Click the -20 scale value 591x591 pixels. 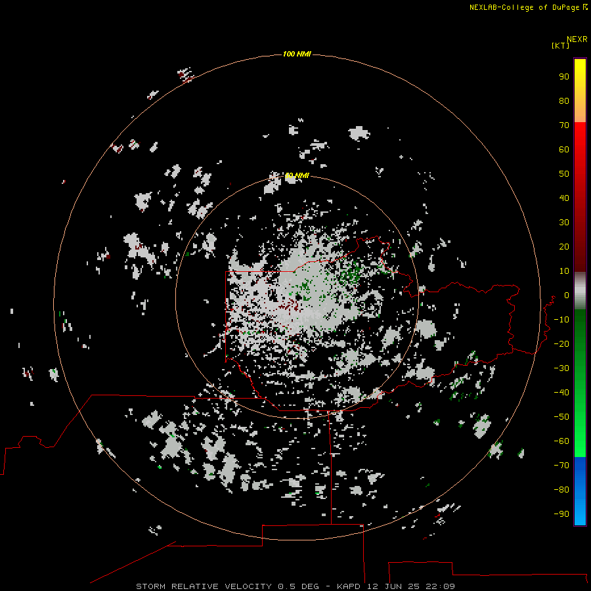pos(561,343)
